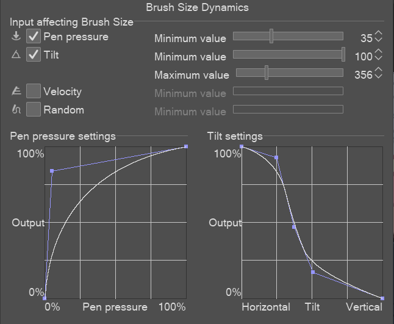The width and height of the screenshot is (394, 324).
Task: Increase Tilt minimum value with up arrow
Action: (x=378, y=51)
